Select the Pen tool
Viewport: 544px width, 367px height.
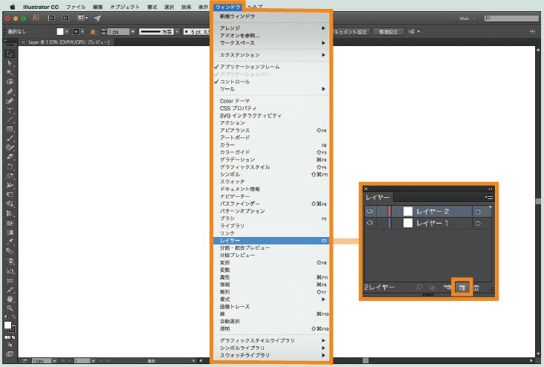coord(10,91)
